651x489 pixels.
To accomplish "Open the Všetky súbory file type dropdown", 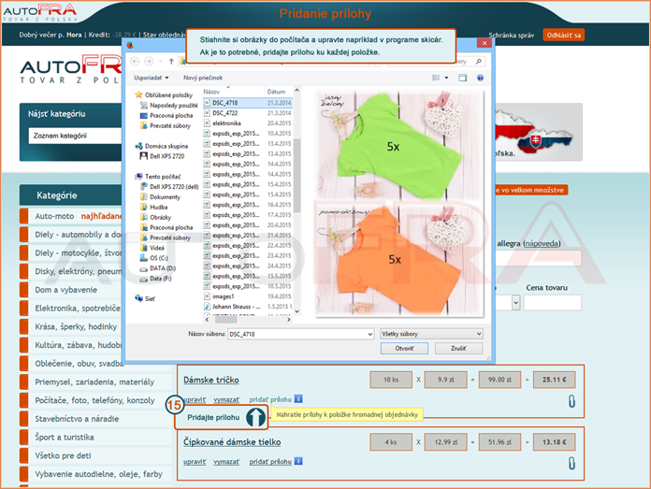I will (431, 334).
